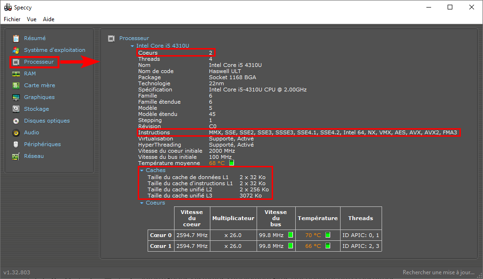The width and height of the screenshot is (483, 279).
Task: Click the Résumé clipboard icon
Action: pos(16,38)
